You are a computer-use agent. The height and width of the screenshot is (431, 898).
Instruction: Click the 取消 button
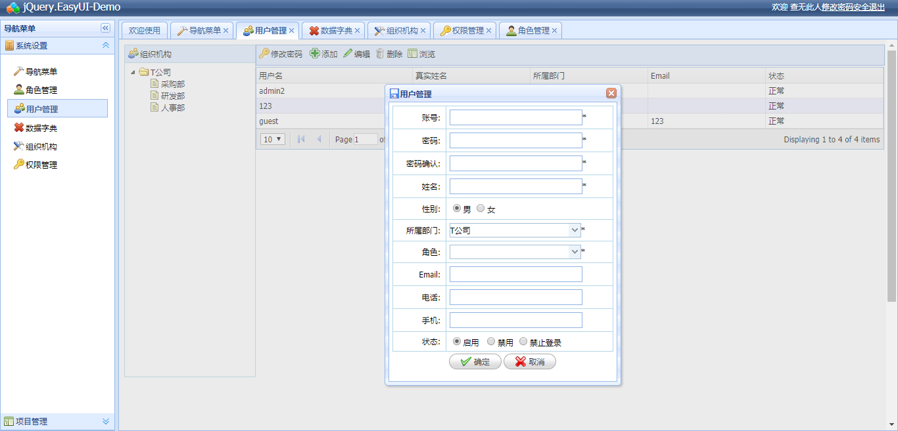pyautogui.click(x=530, y=361)
